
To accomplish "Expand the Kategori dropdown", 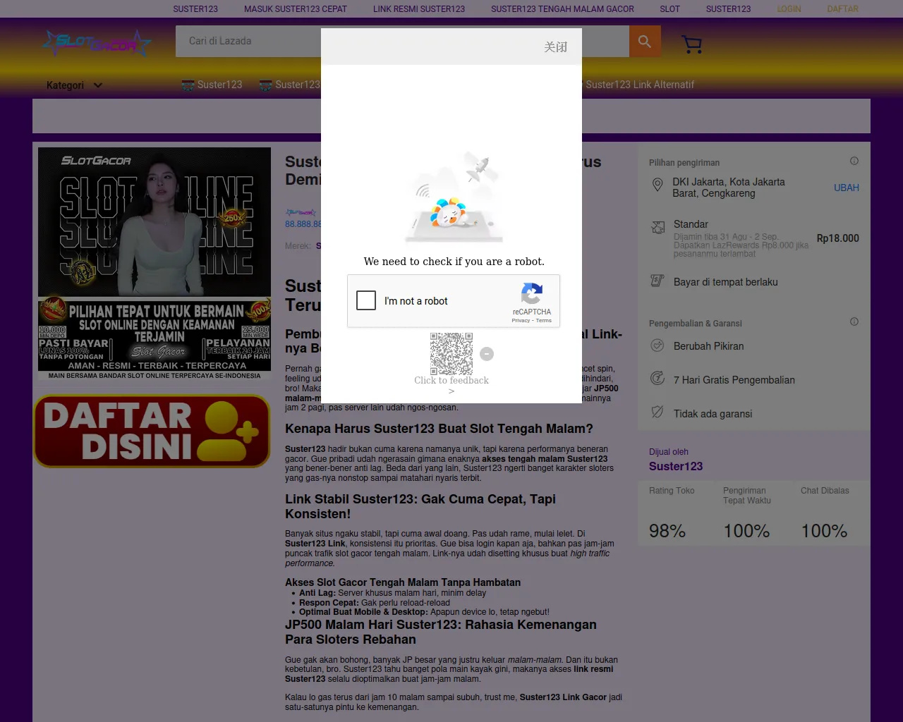I will coord(75,85).
